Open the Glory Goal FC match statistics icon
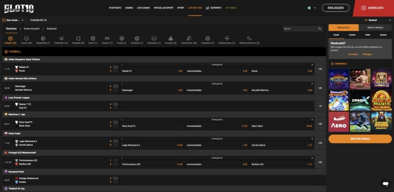 click(115, 122)
